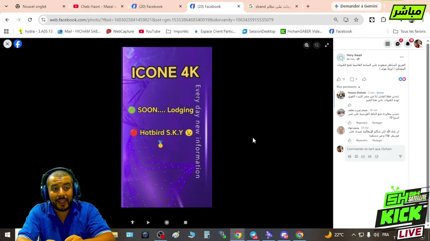The height and width of the screenshot is (241, 430).
Task: Open the SessionDesktop bookmark
Action: tap(259, 31)
